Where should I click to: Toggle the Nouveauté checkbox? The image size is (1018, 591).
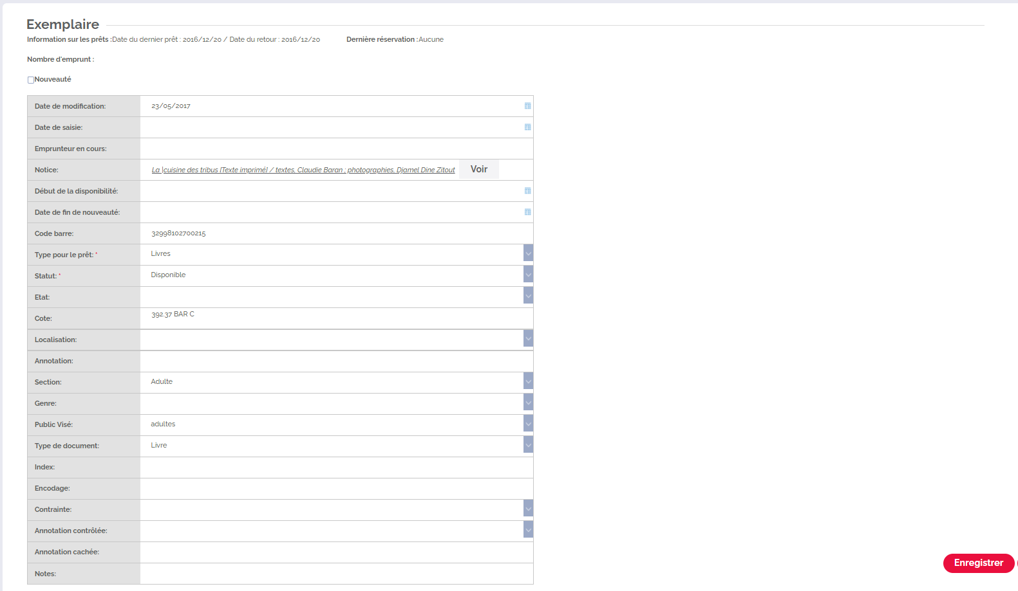(x=31, y=80)
